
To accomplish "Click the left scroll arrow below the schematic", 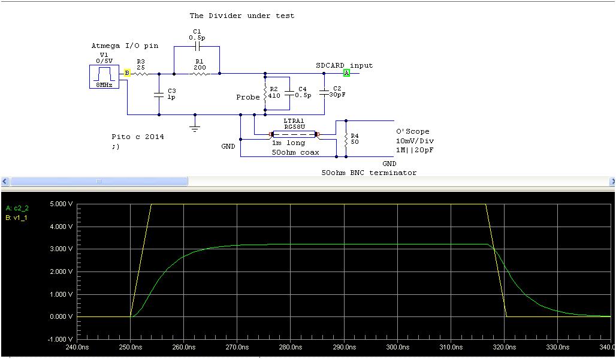I will [x=4, y=181].
